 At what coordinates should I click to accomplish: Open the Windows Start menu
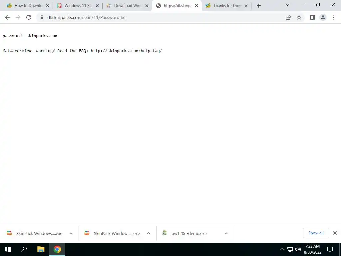pyautogui.click(x=8, y=249)
